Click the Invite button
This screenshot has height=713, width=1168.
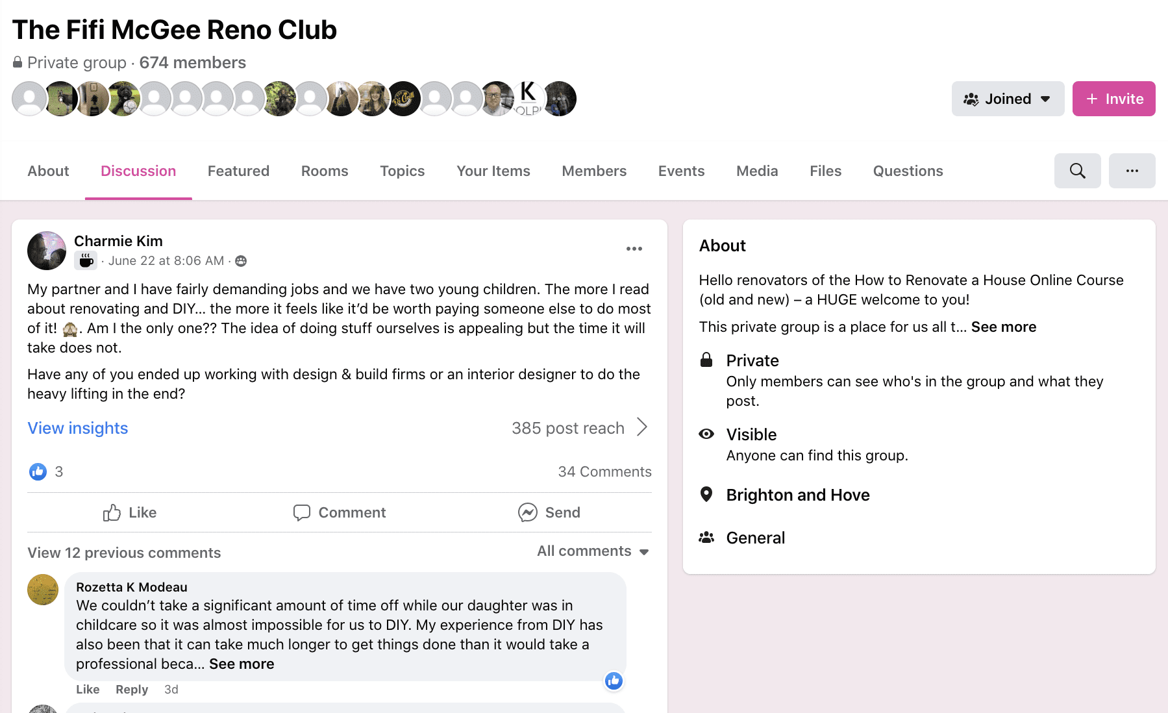(1113, 99)
